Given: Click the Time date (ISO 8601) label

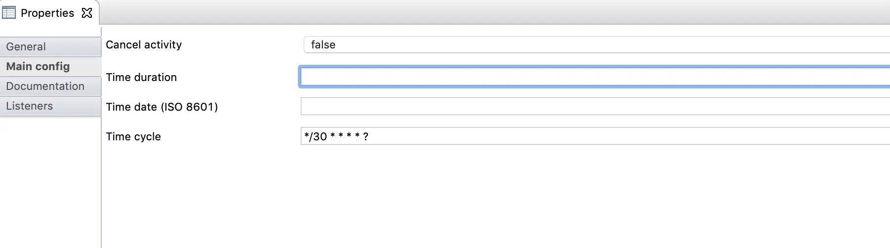Looking at the screenshot, I should tap(162, 107).
